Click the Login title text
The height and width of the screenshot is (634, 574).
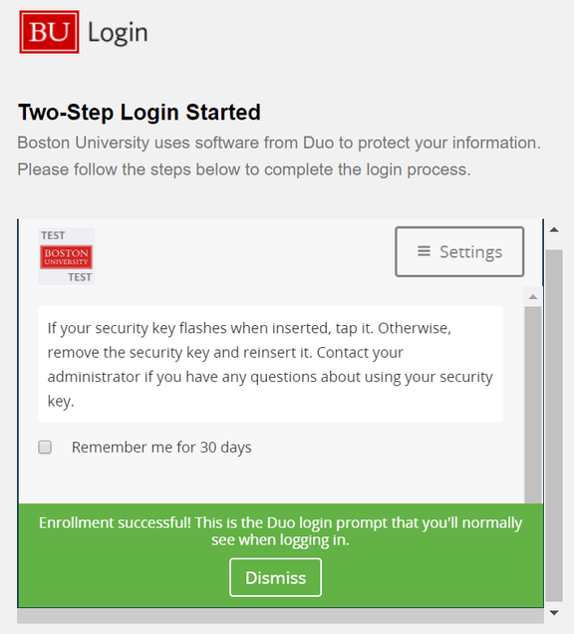pos(118,33)
